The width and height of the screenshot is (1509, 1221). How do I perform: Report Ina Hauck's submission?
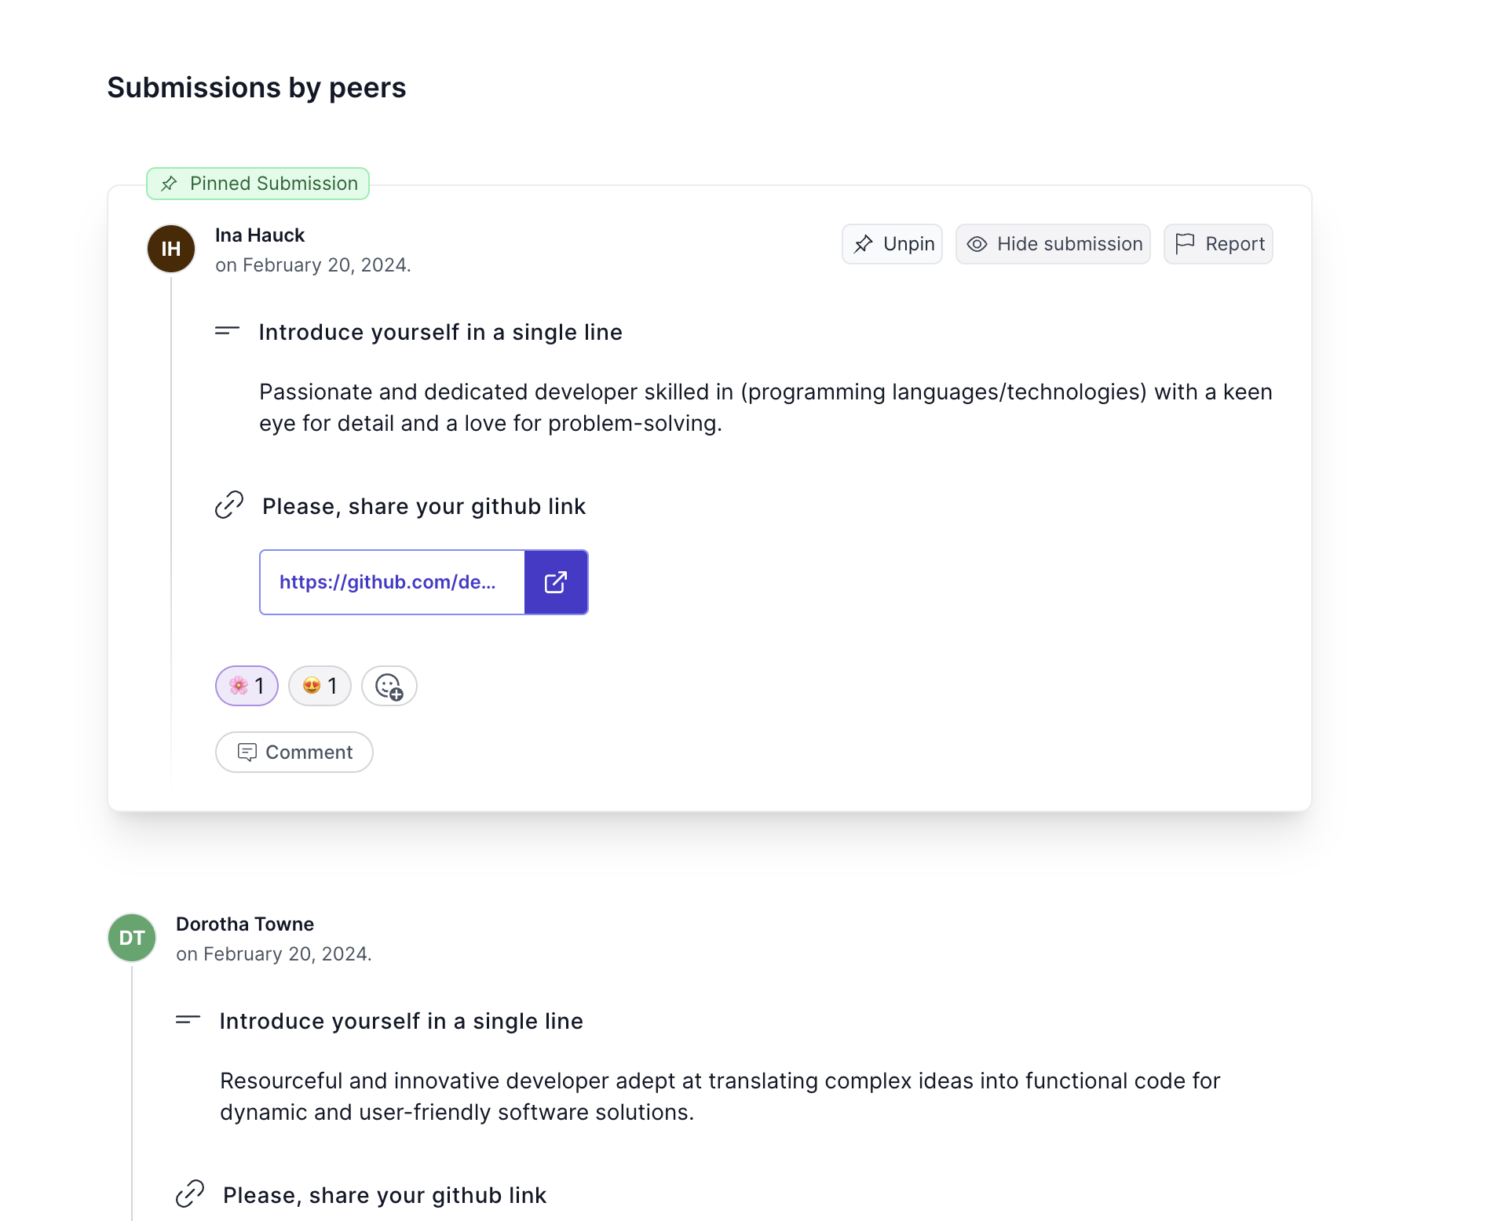point(1219,244)
